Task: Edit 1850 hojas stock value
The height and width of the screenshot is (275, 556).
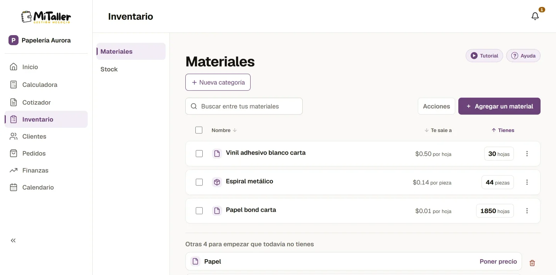Action: tap(495, 211)
